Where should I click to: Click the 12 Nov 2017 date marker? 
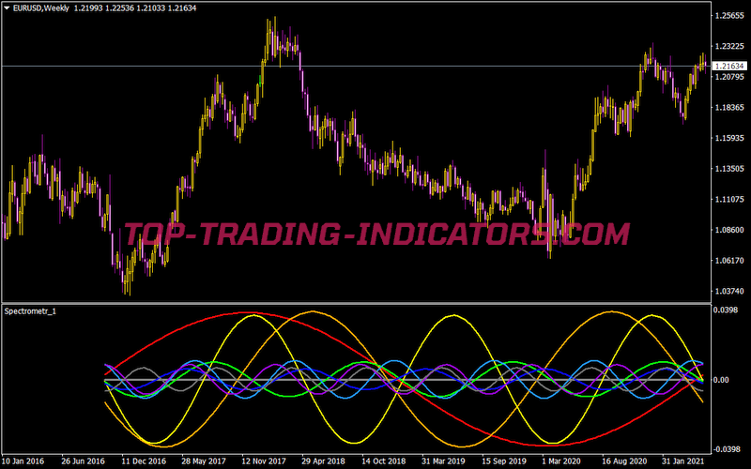click(262, 461)
